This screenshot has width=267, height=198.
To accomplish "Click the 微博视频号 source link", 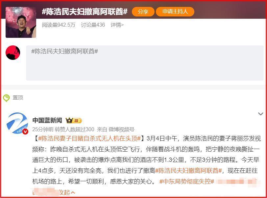I will 121,130.
